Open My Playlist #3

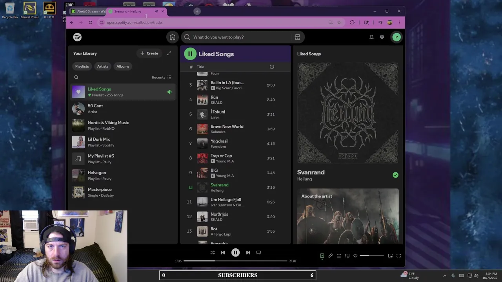pos(123,159)
